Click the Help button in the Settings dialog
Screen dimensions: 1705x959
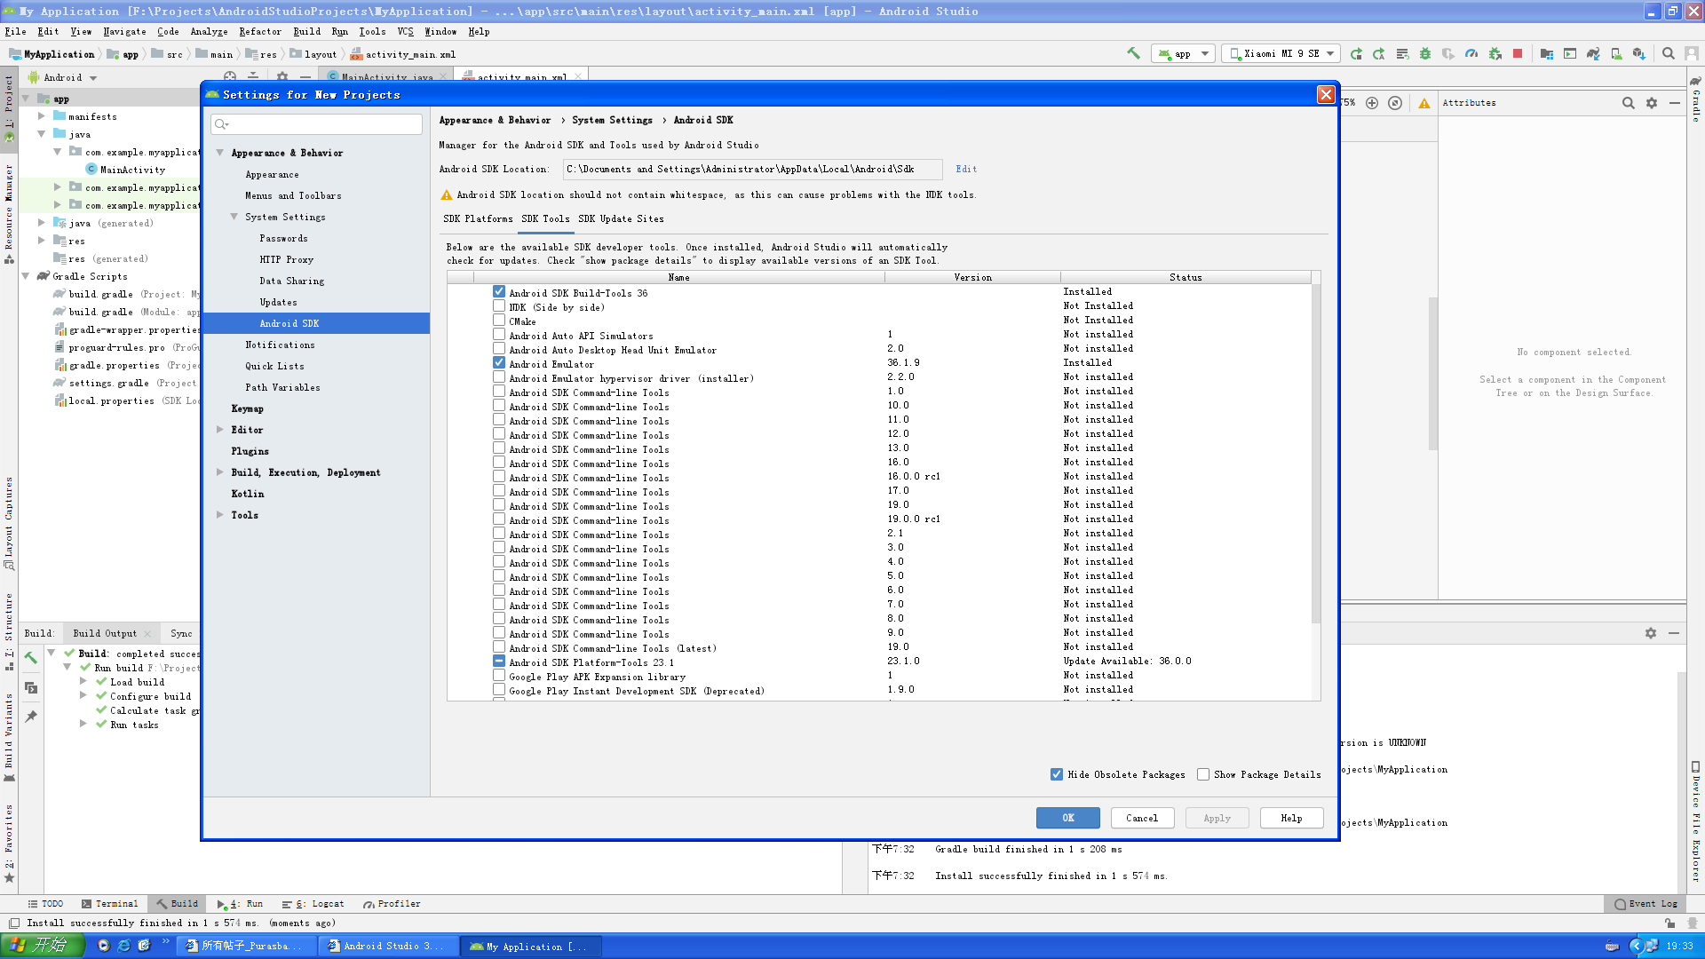coord(1291,818)
